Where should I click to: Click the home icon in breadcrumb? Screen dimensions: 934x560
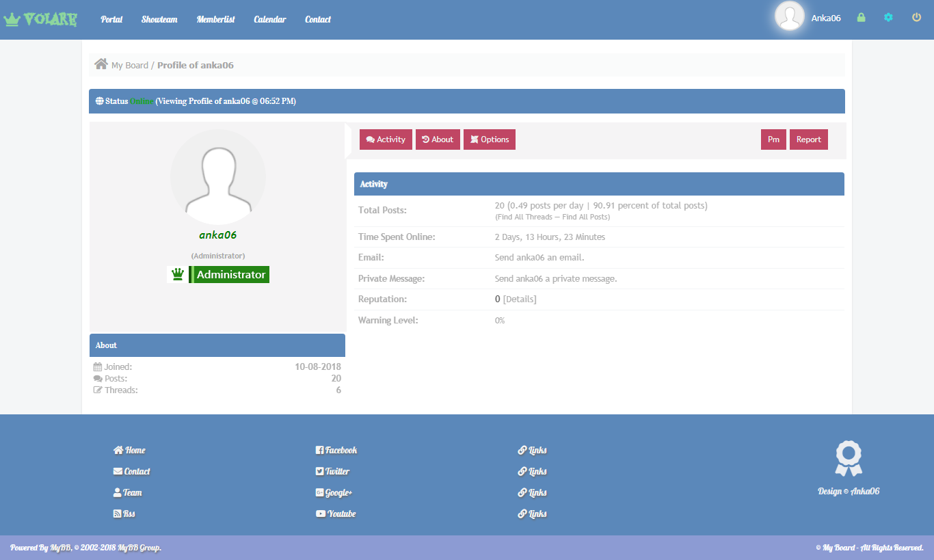[101, 64]
